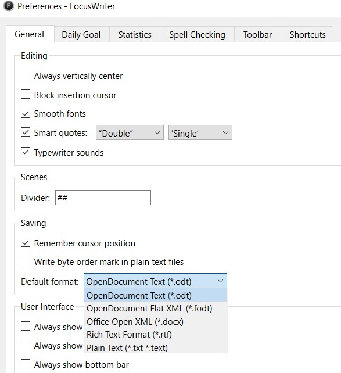Enable Always vertically center checkbox
Screen dimensions: 341x373
26,76
